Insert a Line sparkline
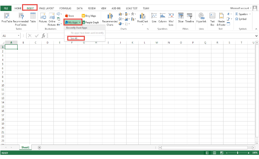259x159 pixels. click(x=154, y=18)
